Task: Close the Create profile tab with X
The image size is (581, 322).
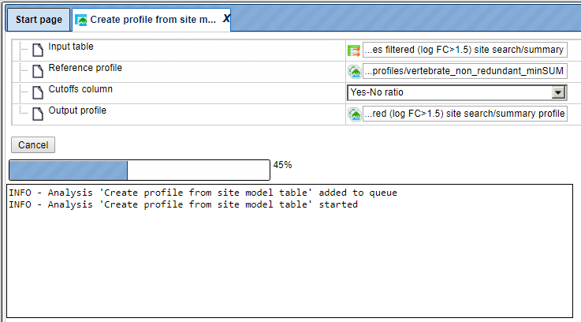Action: click(226, 19)
